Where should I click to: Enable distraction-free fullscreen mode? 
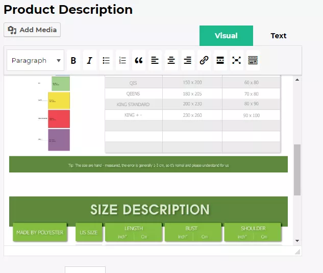coord(237,60)
